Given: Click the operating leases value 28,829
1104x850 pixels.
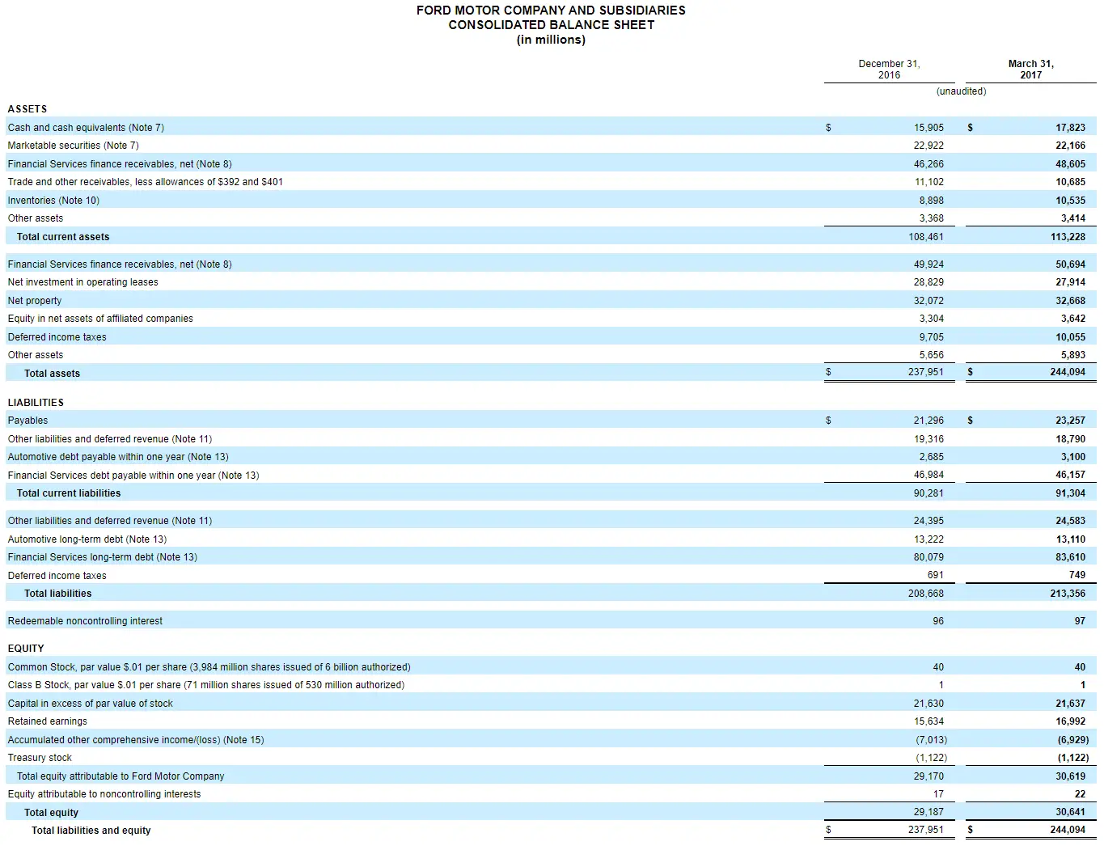Looking at the screenshot, I should (x=929, y=282).
